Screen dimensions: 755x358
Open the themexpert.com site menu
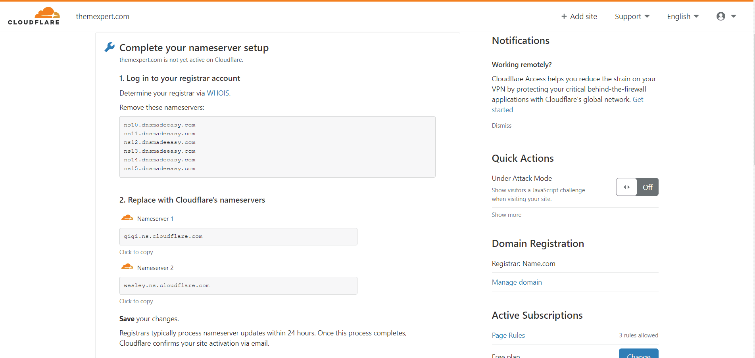pos(103,16)
